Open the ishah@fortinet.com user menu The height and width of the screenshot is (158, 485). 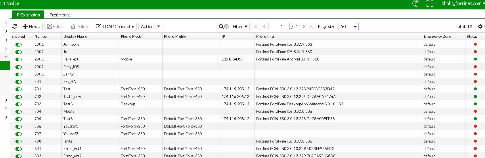click(x=462, y=4)
